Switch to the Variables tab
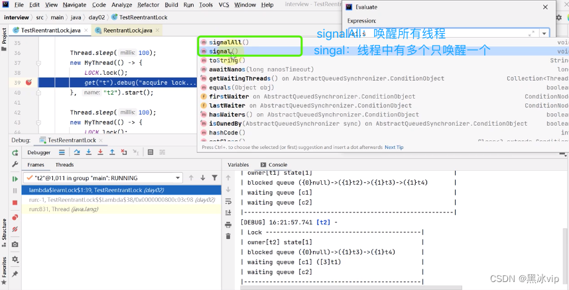This screenshot has width=569, height=290. 238,165
